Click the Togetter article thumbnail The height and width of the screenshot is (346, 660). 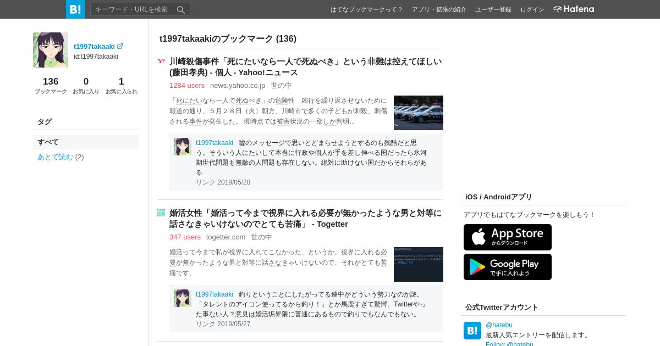point(419,264)
